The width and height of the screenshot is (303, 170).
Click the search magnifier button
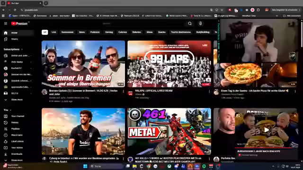click(x=190, y=24)
